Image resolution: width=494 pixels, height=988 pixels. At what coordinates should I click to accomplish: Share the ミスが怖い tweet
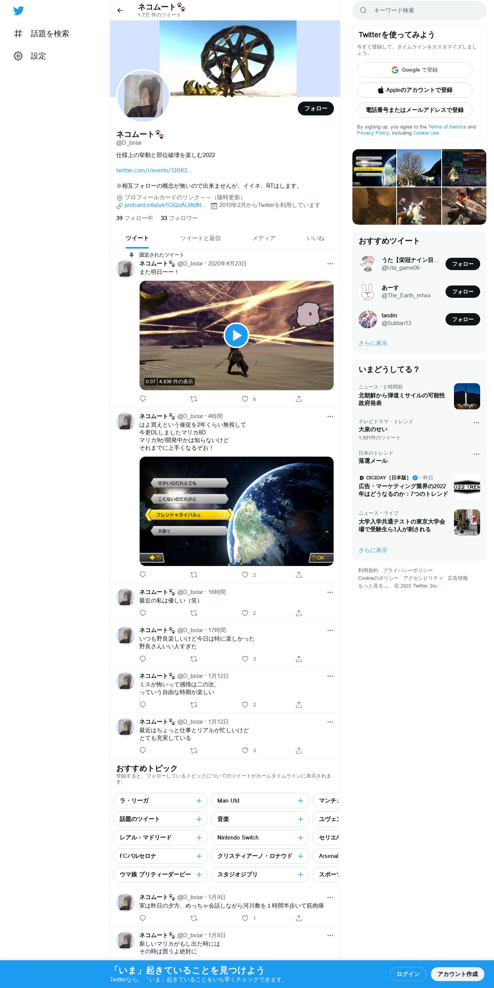coord(299,704)
